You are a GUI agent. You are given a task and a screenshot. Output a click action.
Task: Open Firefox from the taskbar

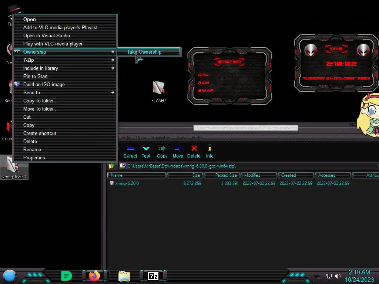tap(94, 276)
